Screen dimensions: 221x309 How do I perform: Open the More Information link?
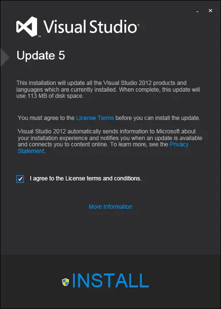110,207
